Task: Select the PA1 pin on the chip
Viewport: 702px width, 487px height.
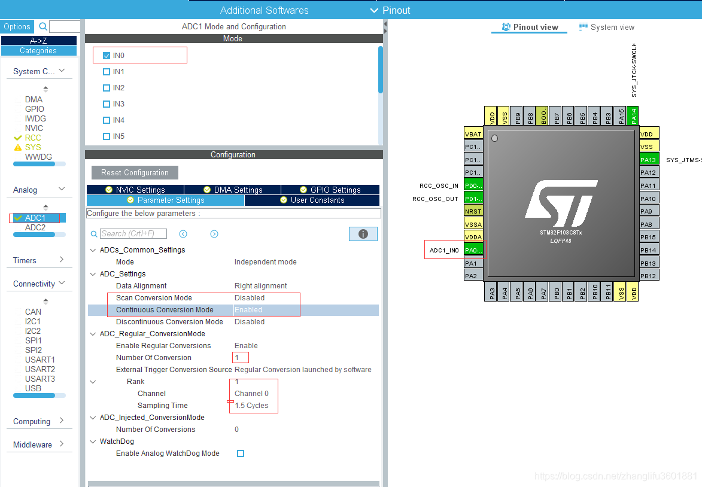Action: coord(473,263)
